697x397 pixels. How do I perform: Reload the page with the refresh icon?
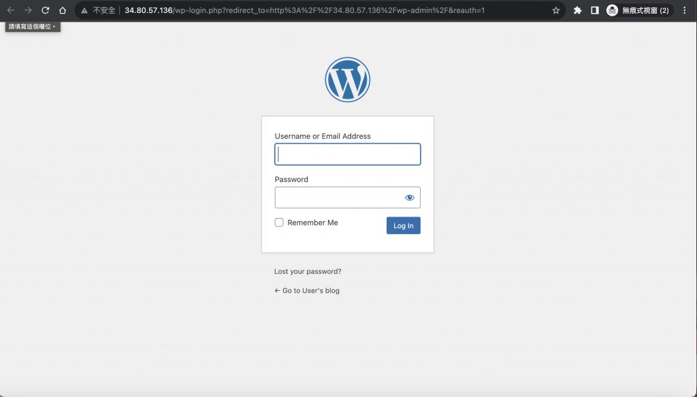click(46, 10)
